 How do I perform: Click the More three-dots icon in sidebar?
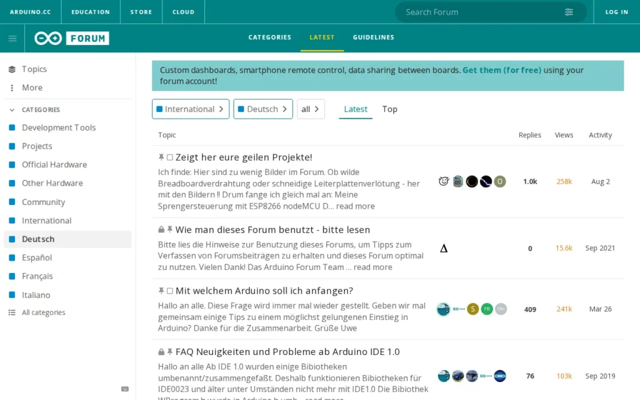pyautogui.click(x=12, y=87)
